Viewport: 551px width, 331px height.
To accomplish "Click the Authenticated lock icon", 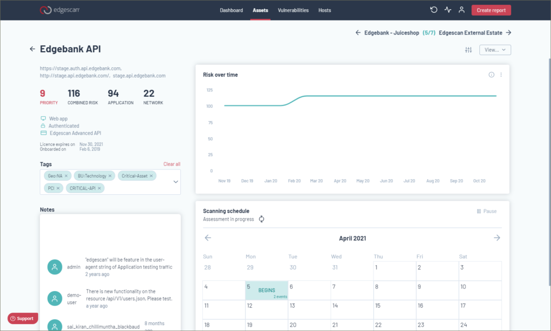I will point(43,125).
